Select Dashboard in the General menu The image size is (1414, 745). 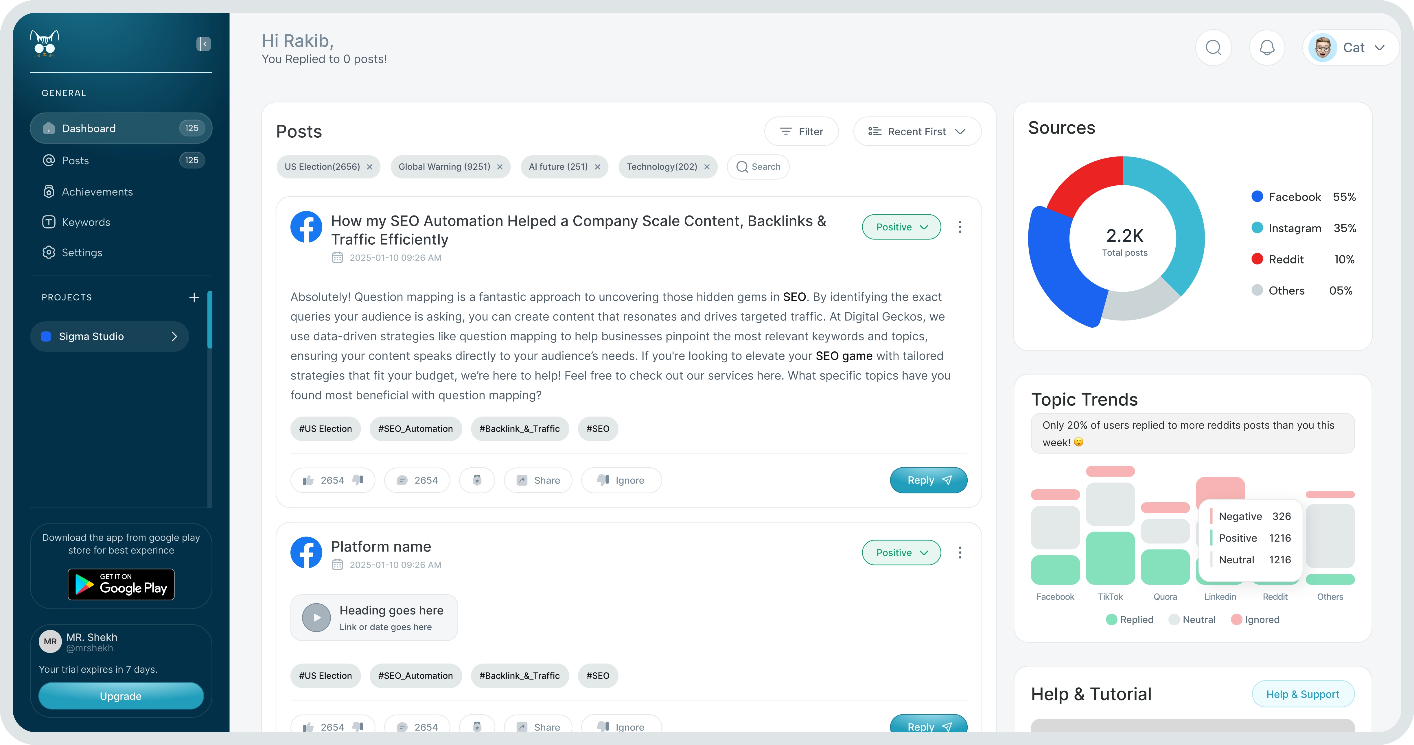click(x=89, y=128)
